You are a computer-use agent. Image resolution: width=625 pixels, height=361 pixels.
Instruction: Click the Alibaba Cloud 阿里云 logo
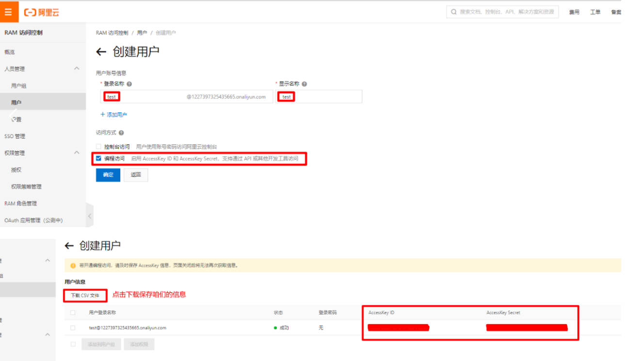(x=42, y=13)
